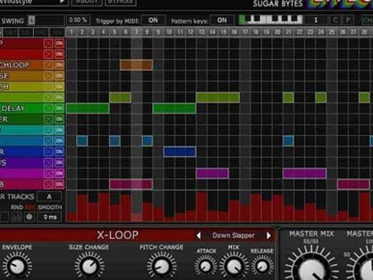Click the ATTACK knob

tap(206, 266)
